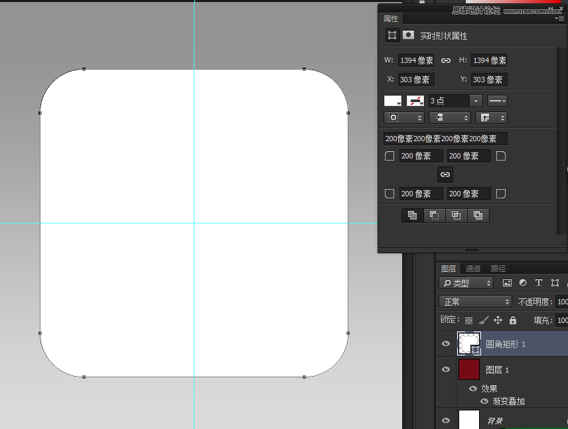This screenshot has height=429, width=568.
Task: Select the 圆角矩形 1 layer thumbnail
Action: tap(469, 343)
